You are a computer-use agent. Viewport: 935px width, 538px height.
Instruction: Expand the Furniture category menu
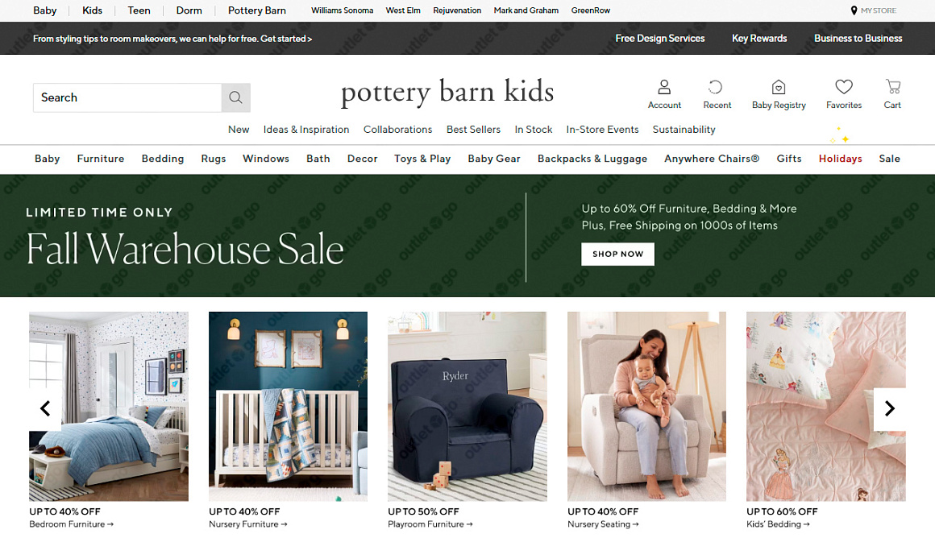click(x=101, y=159)
